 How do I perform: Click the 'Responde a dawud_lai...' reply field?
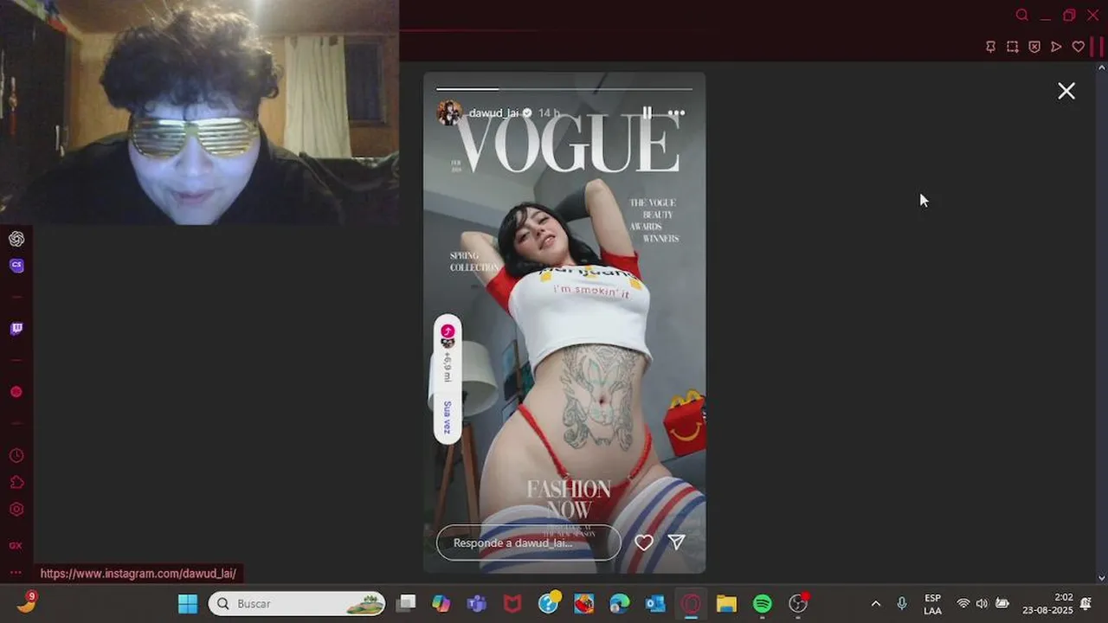[529, 543]
